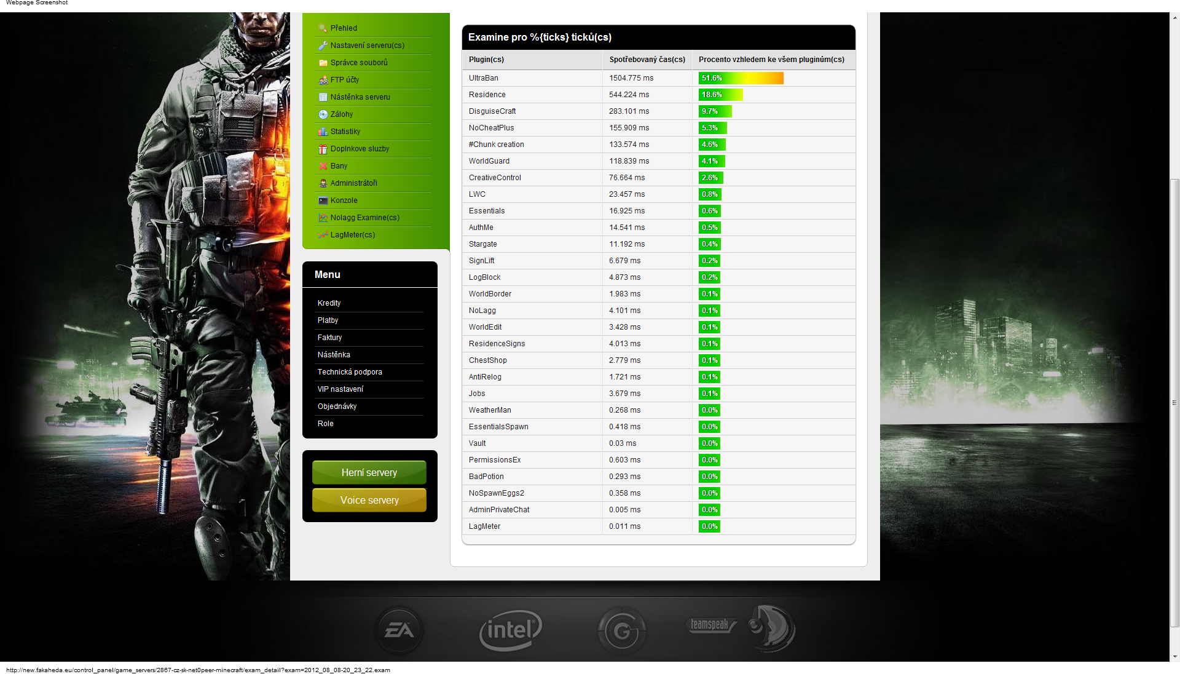Click the Statistiky bar chart icon
The width and height of the screenshot is (1180, 674).
[323, 131]
